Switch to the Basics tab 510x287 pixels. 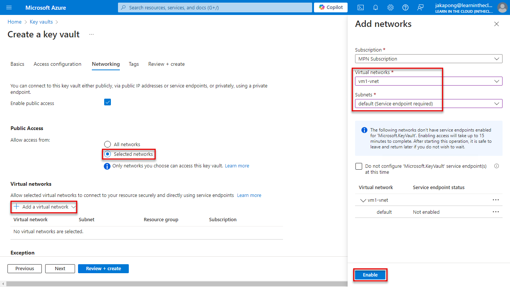(x=17, y=64)
